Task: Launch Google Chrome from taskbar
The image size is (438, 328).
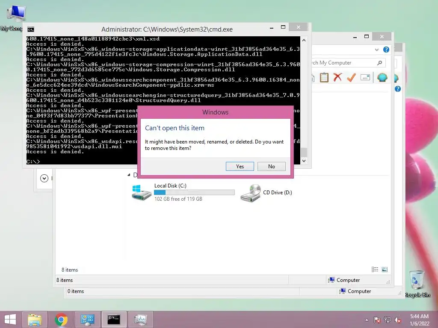Action: point(61,319)
